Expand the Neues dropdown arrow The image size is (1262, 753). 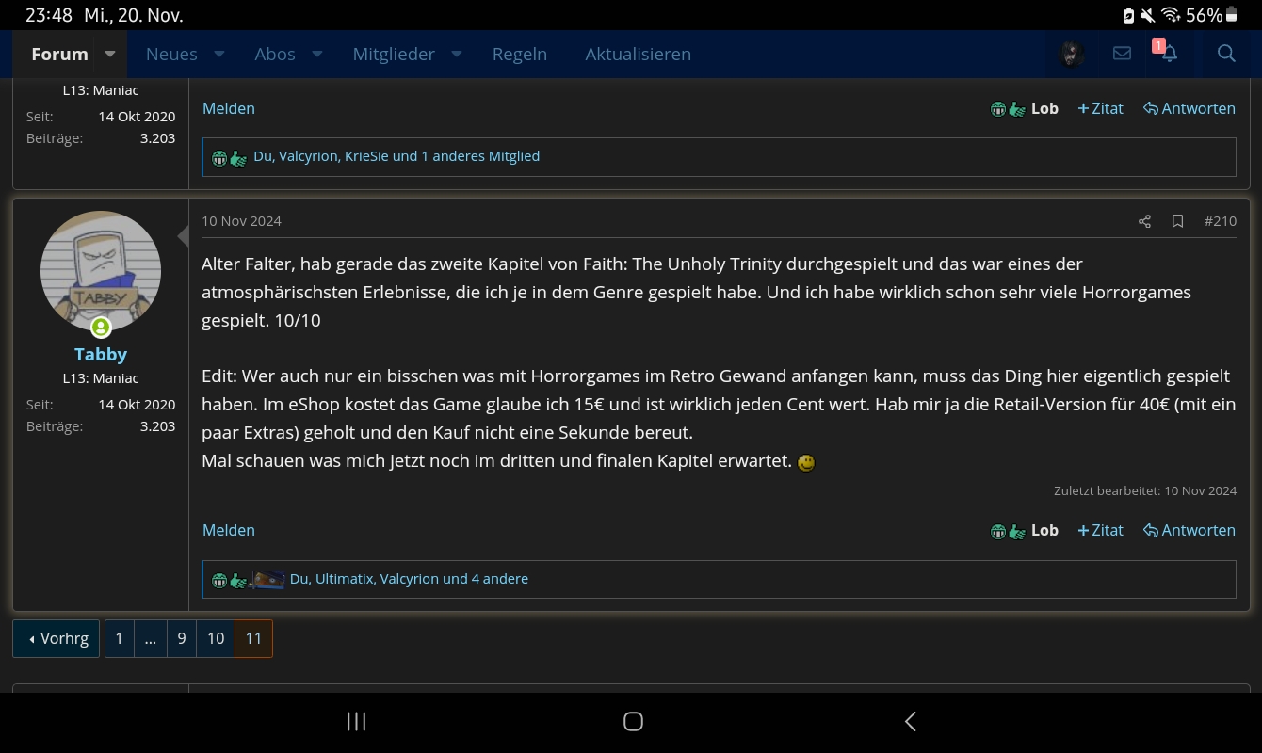tap(219, 54)
